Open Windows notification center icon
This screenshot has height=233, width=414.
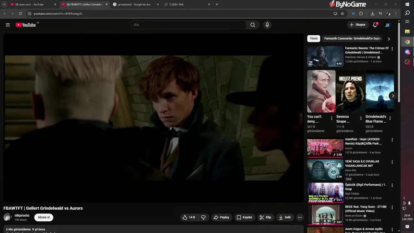(407, 227)
